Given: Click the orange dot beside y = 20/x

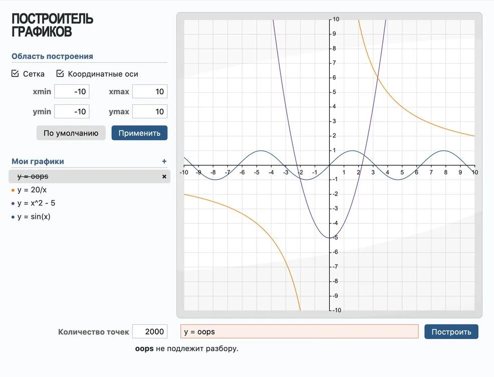Looking at the screenshot, I should (13, 190).
